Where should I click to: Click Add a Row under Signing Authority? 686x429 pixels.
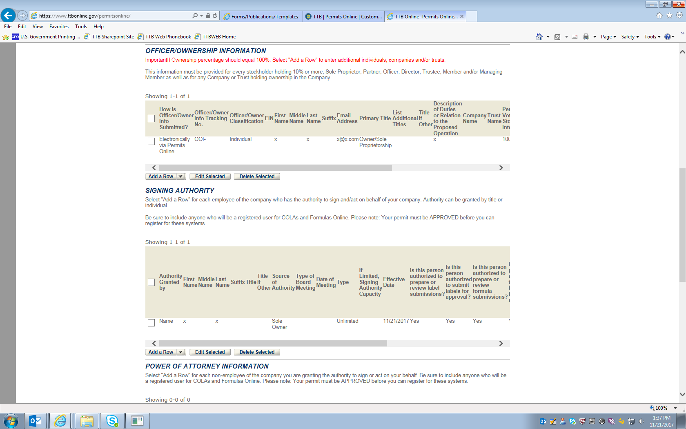[161, 352]
